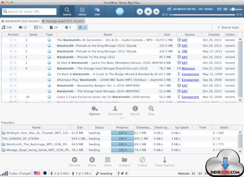The height and width of the screenshot is (177, 244).
Task: Open Mininova link for Vintage Vault Mixtape
Action: (x=188, y=68)
